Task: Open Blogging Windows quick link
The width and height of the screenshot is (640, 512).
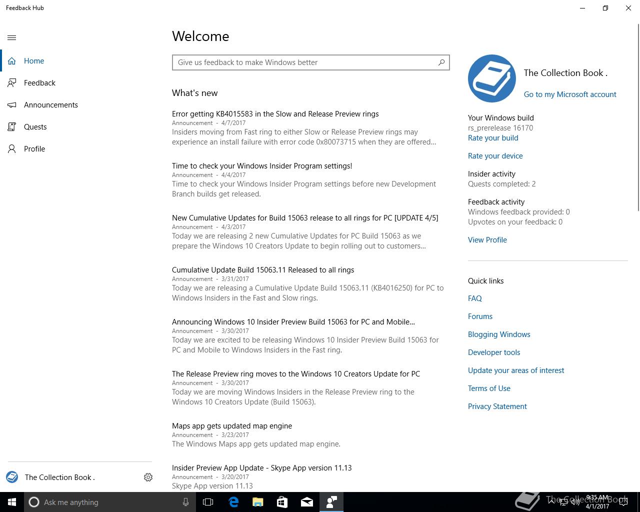Action: (x=499, y=334)
